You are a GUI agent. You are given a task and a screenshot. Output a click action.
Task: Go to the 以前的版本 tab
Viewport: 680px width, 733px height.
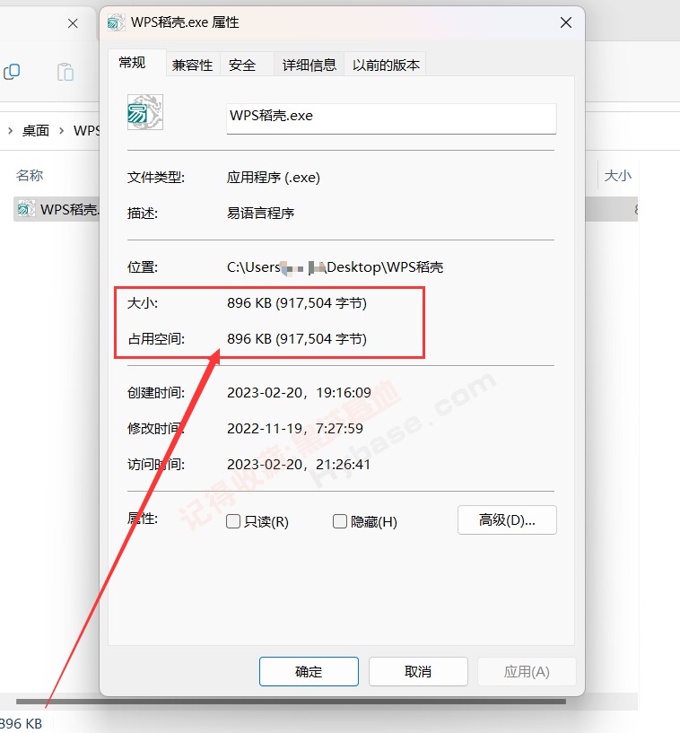pos(386,65)
